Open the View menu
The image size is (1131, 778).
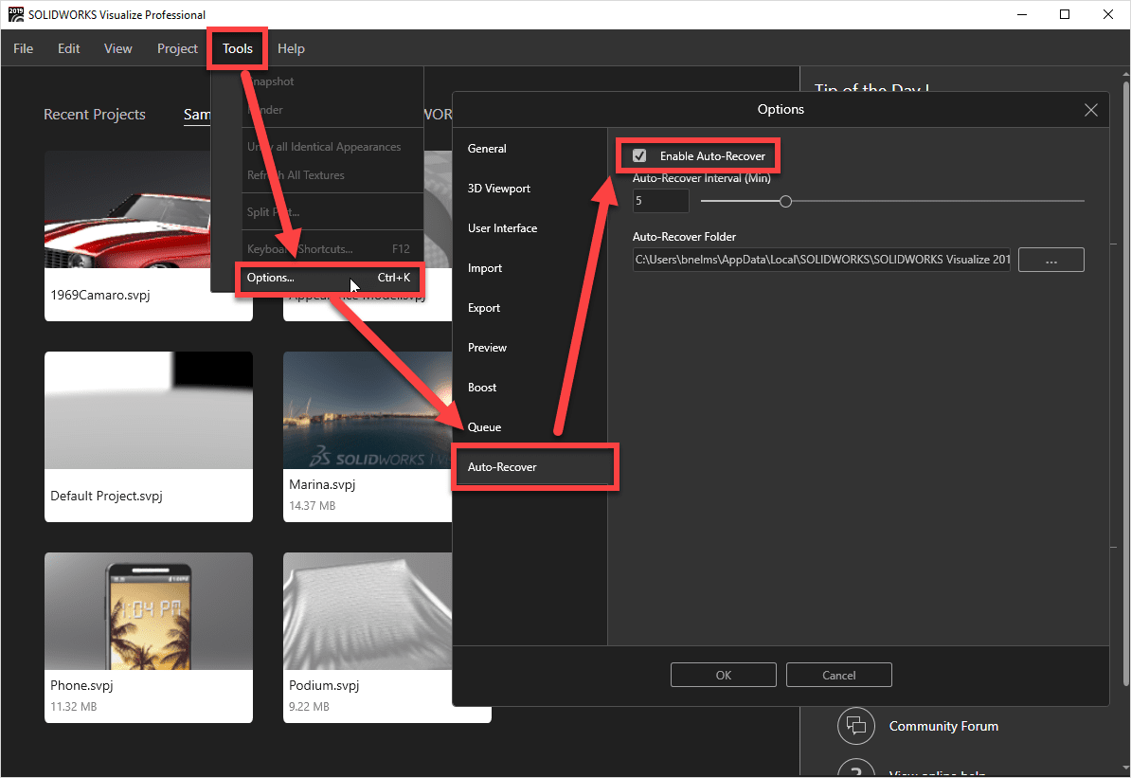click(117, 48)
